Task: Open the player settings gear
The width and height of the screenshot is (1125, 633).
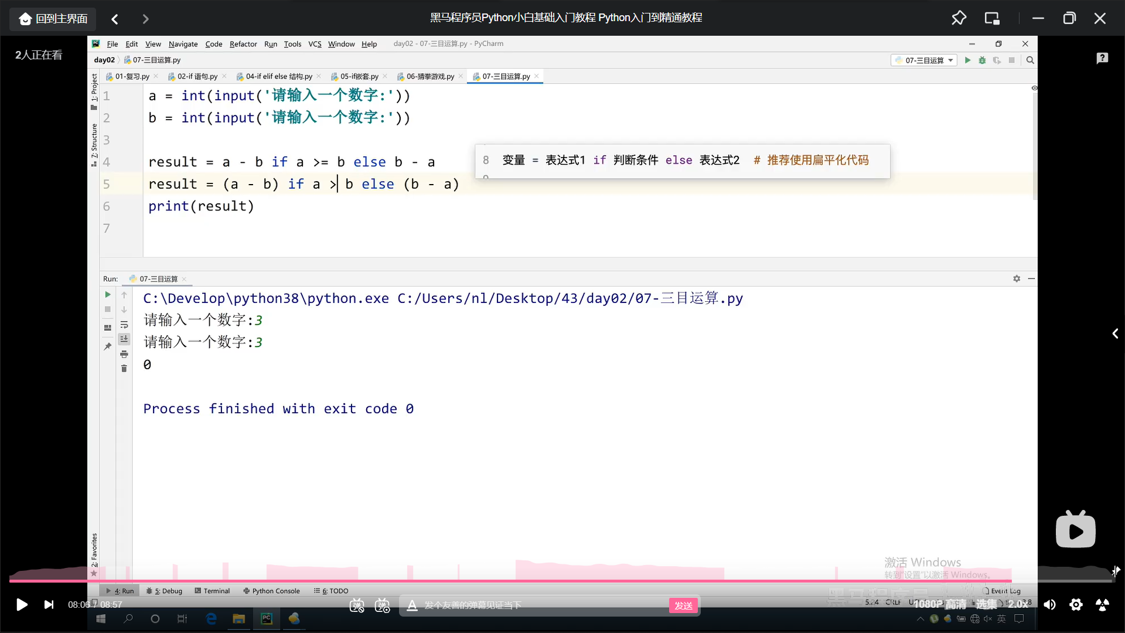Action: 1076,604
